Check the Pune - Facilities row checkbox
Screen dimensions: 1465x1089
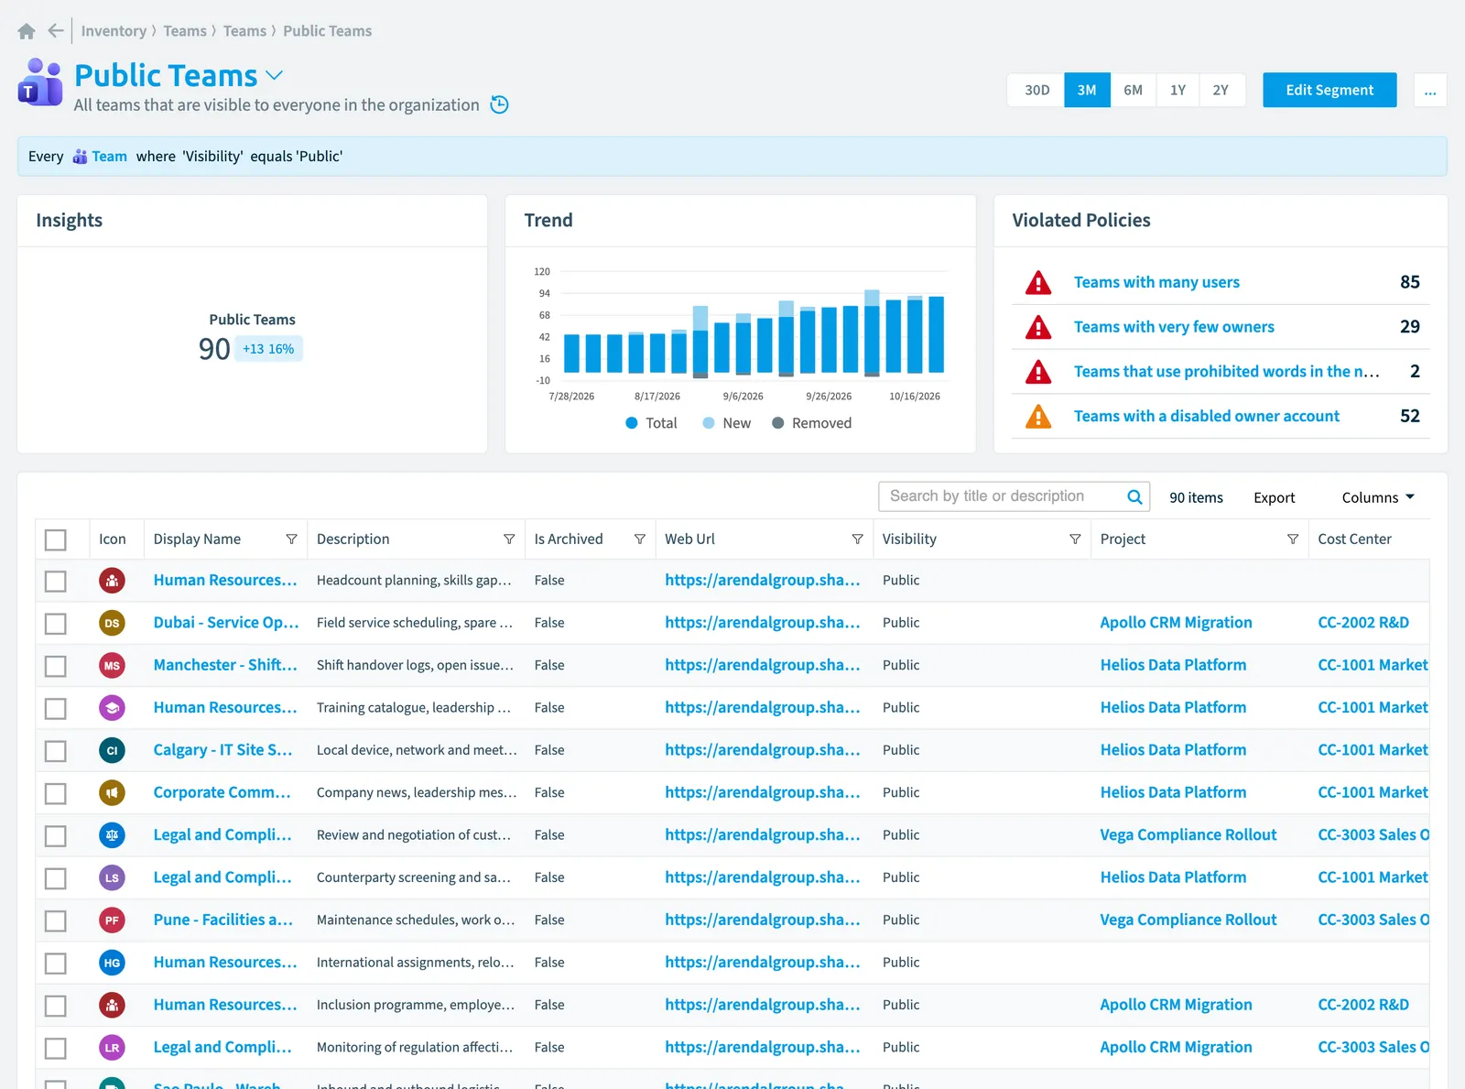pos(56,920)
